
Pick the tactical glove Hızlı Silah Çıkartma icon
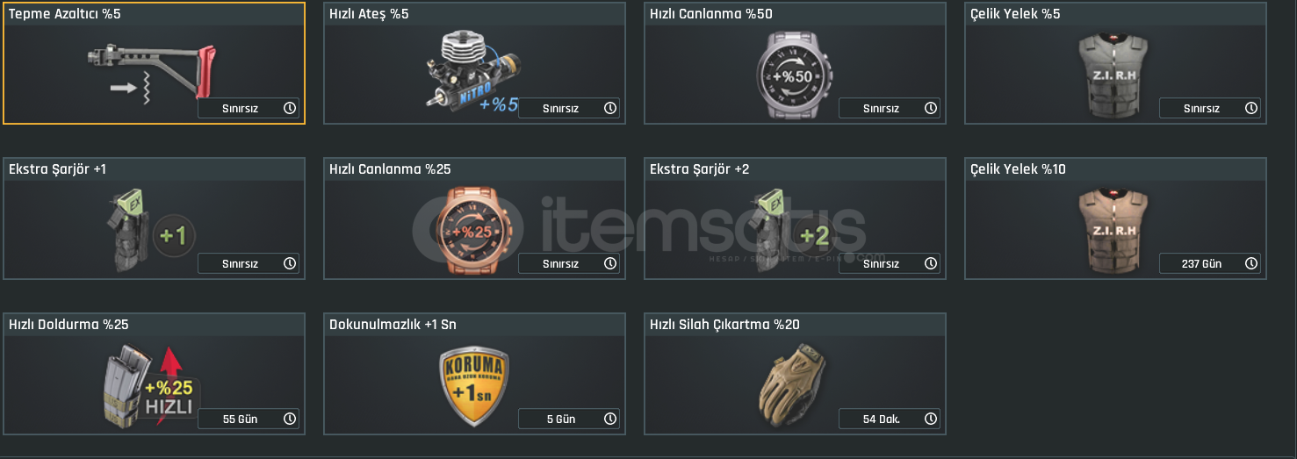coord(793,384)
